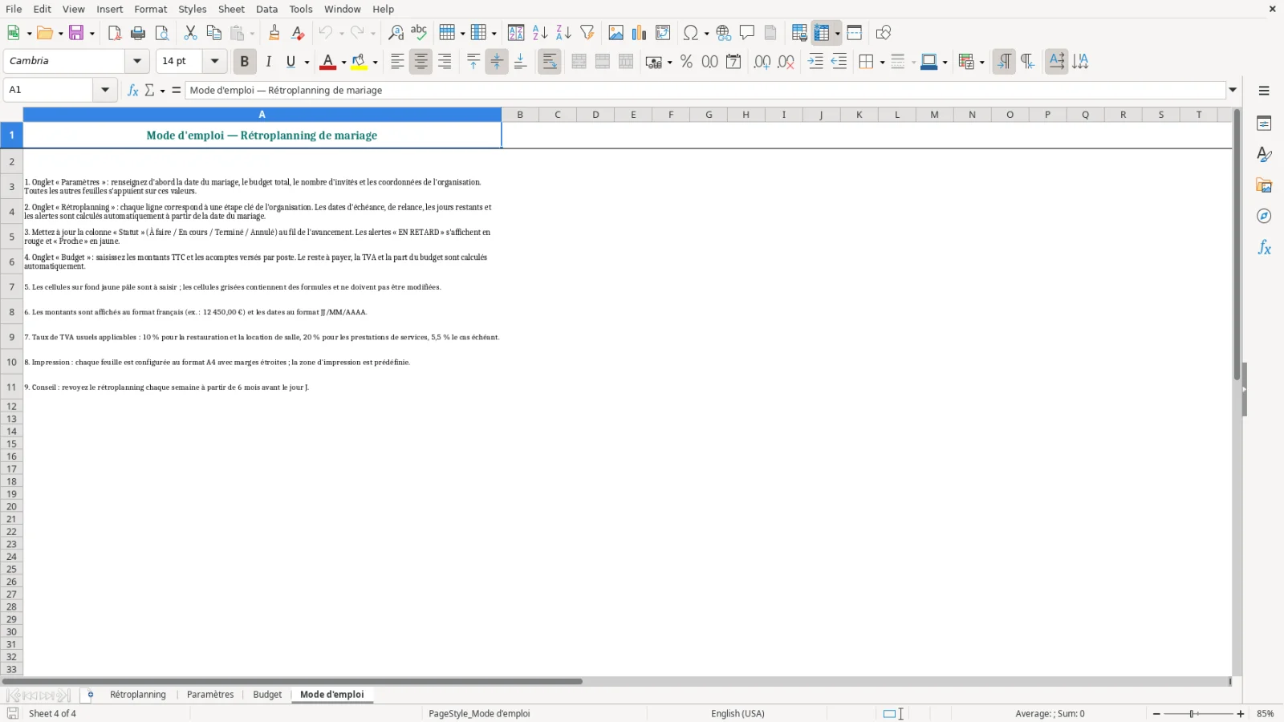Insert Hyperlink icon
The height and width of the screenshot is (722, 1284).
point(724,33)
